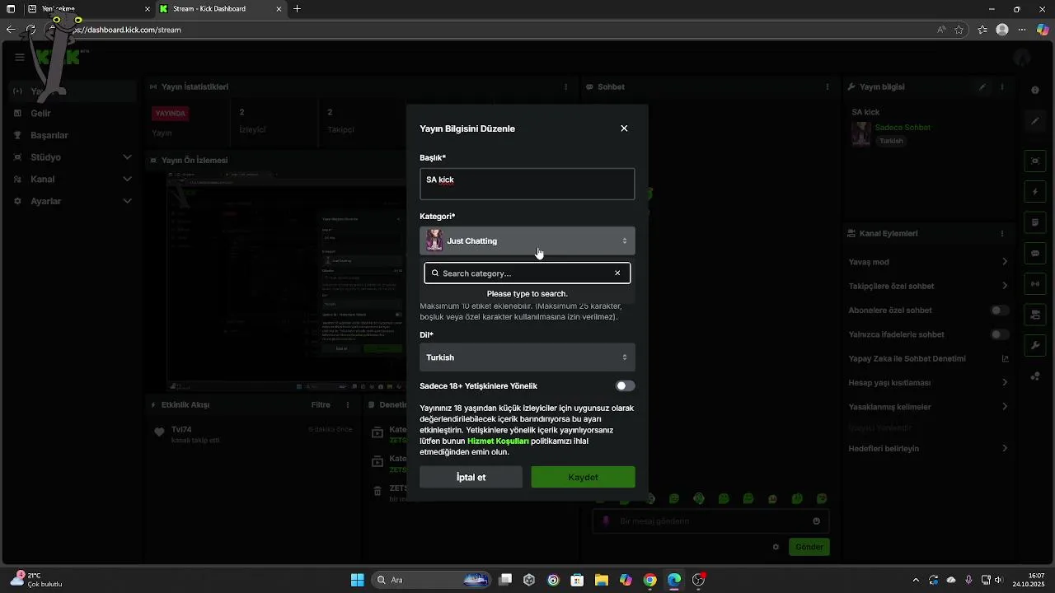
Task: Open File Explorer from the taskbar
Action: pyautogui.click(x=602, y=580)
